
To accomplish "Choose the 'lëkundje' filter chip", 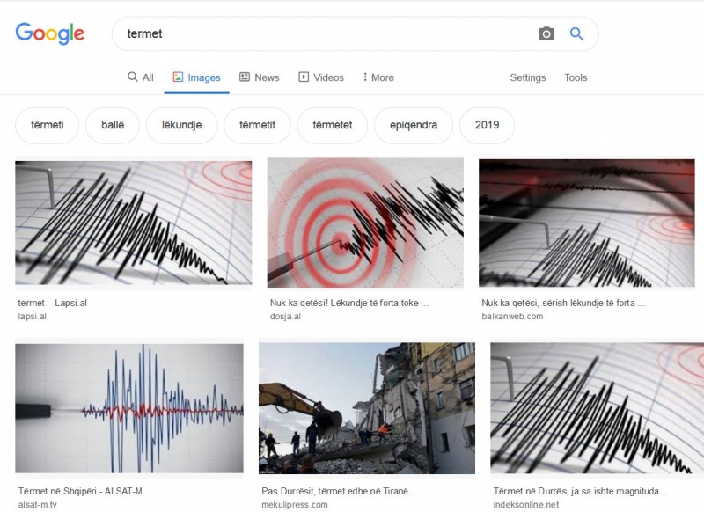I will tap(182, 125).
